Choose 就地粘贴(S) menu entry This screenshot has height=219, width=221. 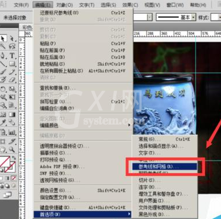[x=83, y=64]
